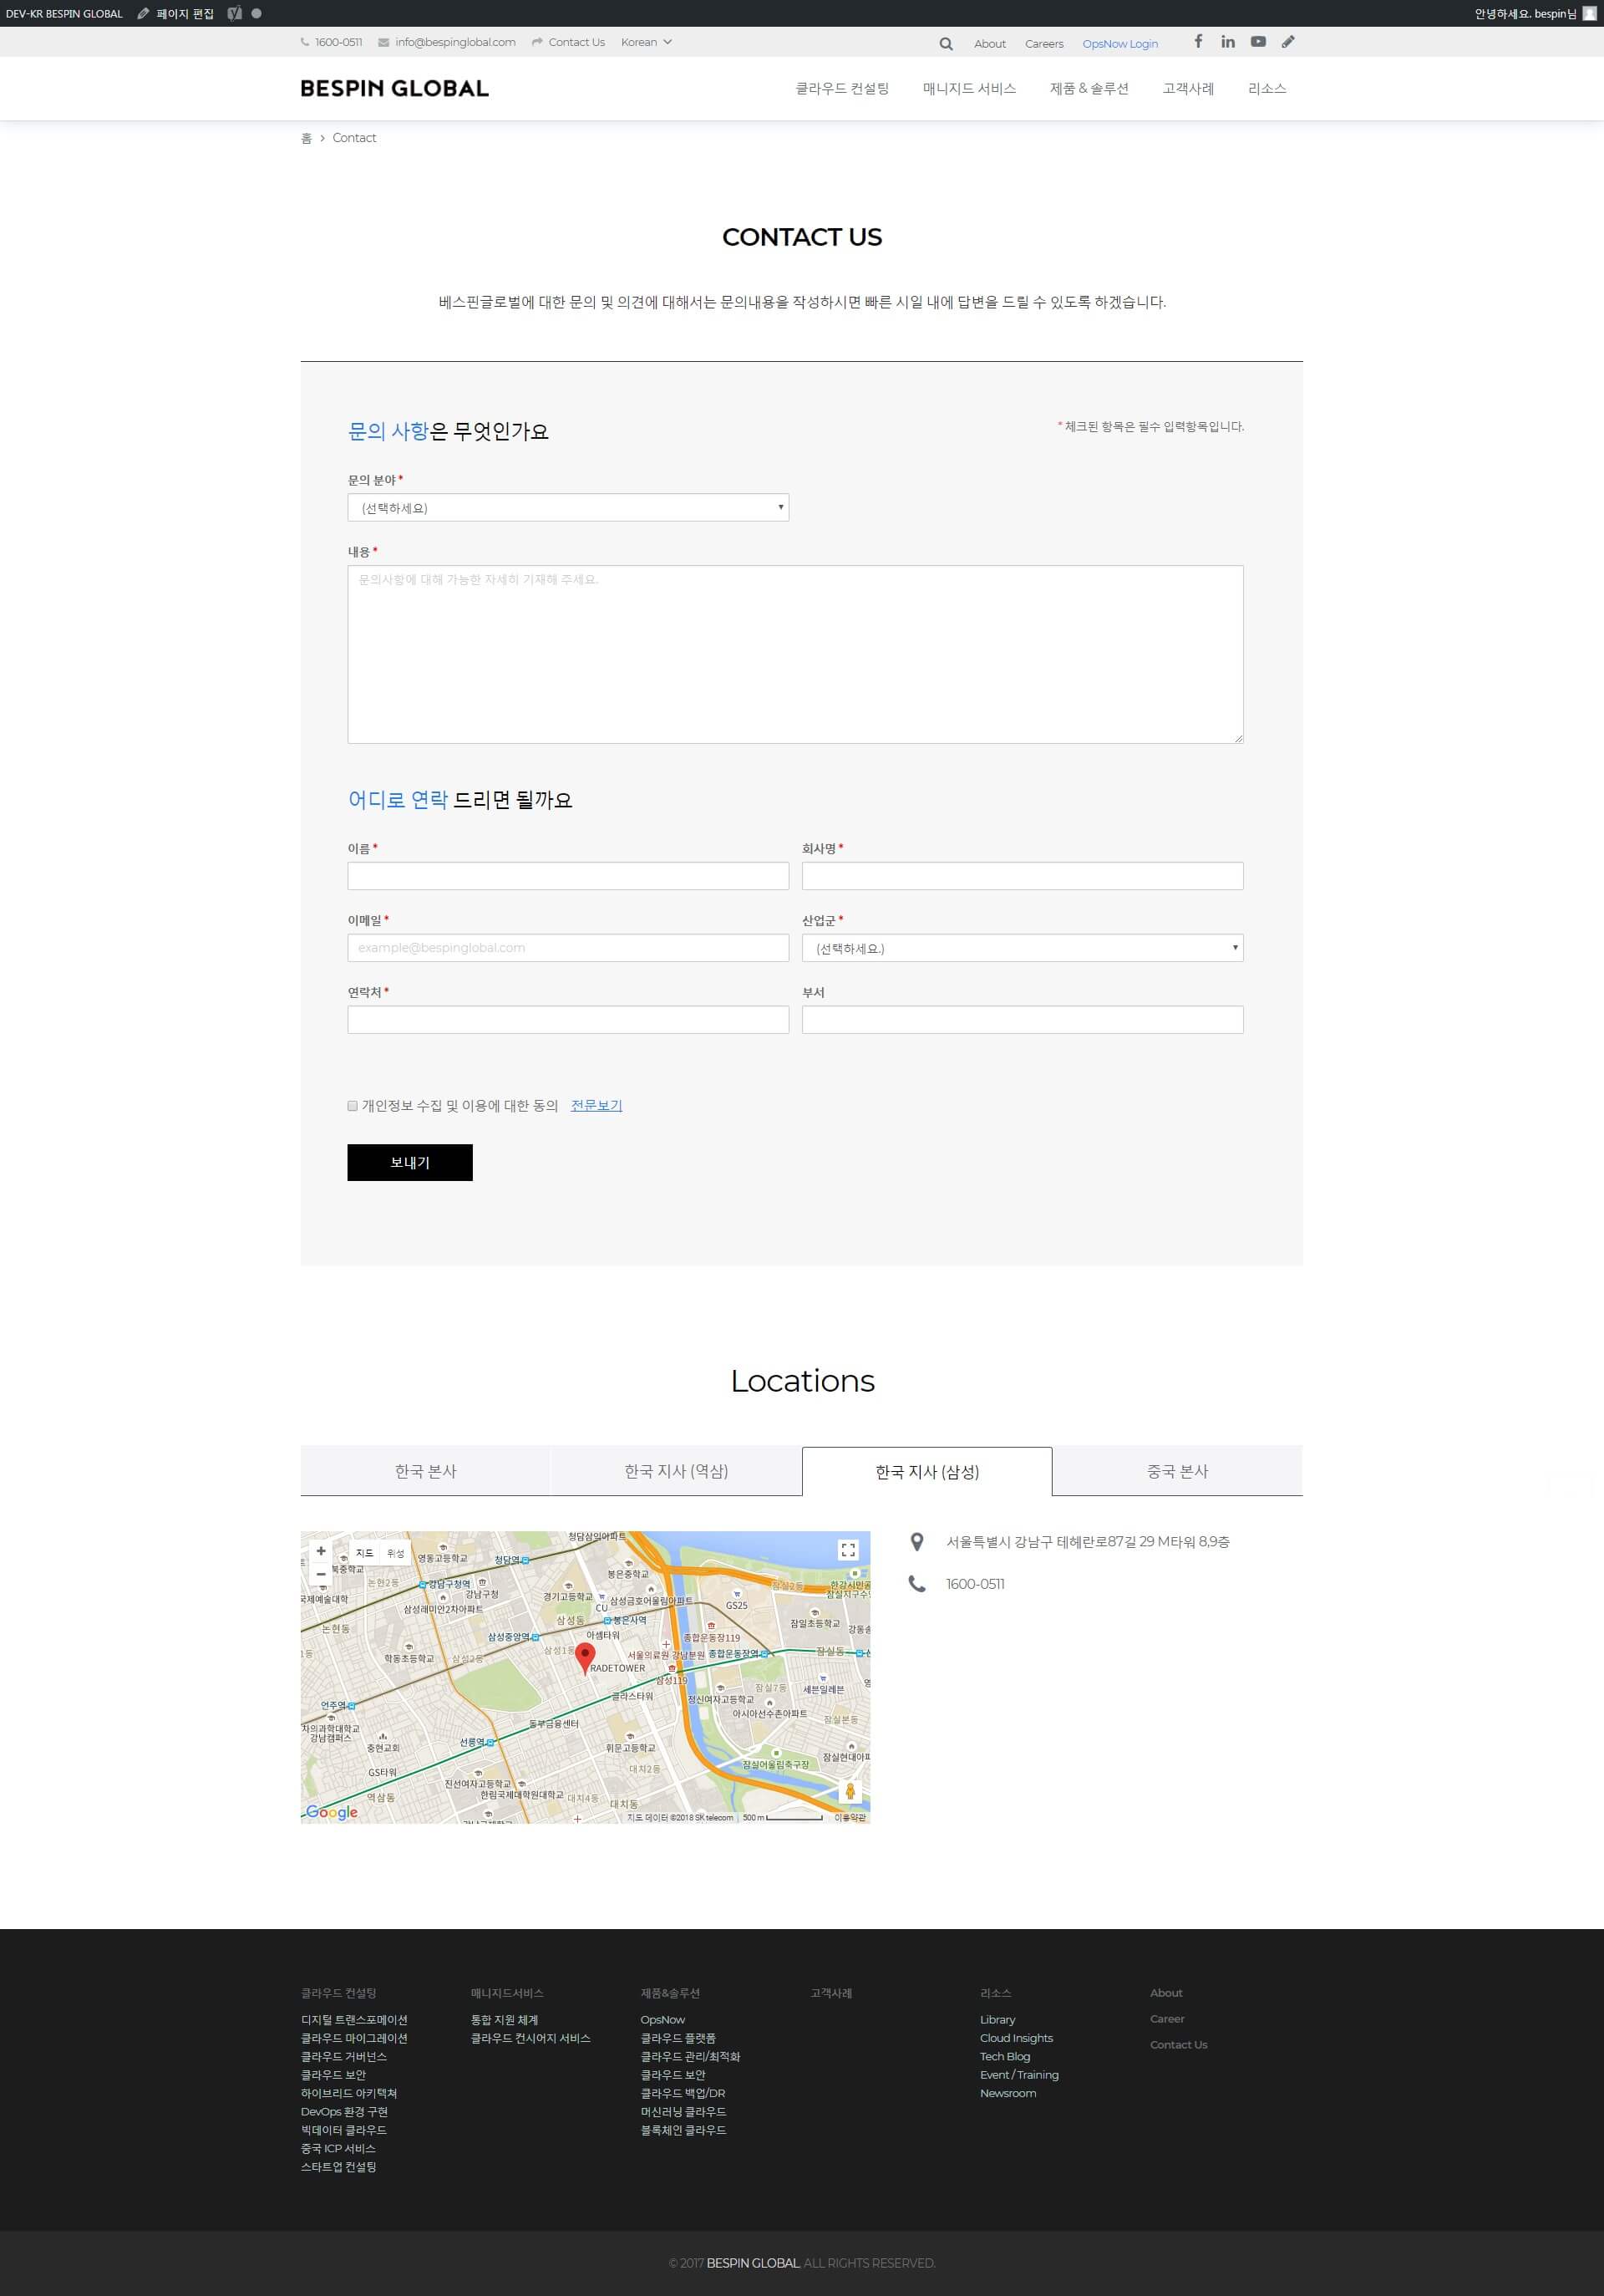This screenshot has height=2296, width=1604.
Task: Toggle the map fullscreen view icon
Action: [x=849, y=1550]
